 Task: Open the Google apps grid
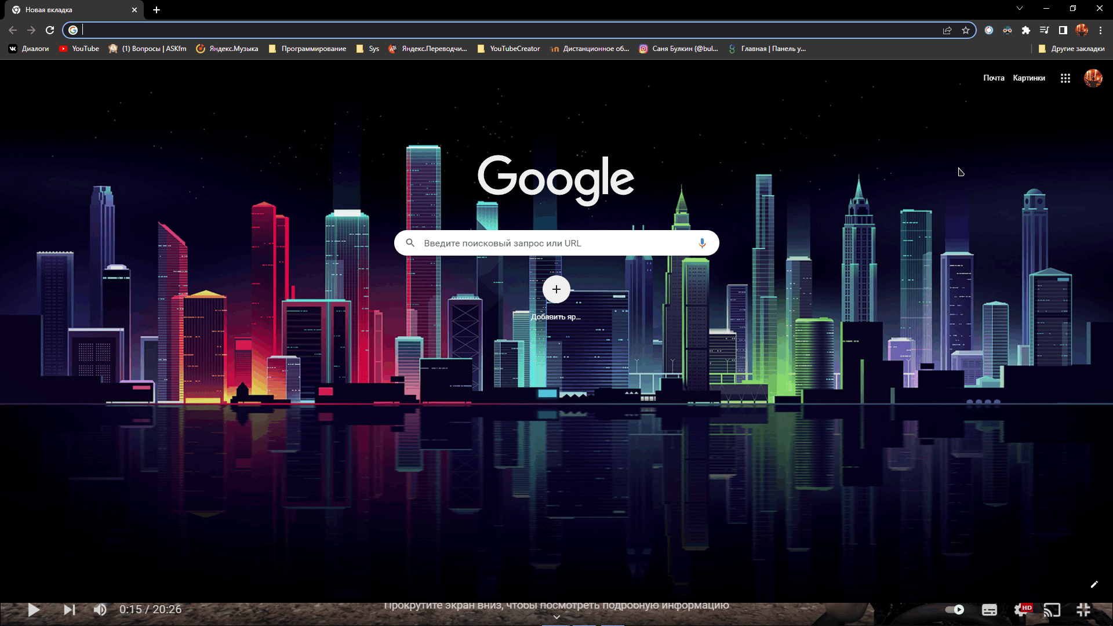point(1065,78)
